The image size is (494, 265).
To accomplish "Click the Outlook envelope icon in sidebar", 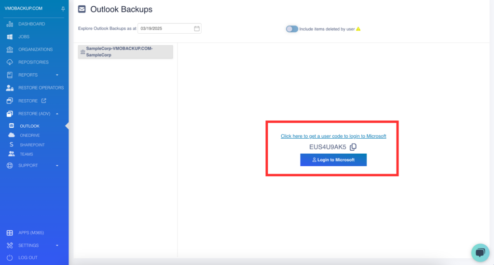I will point(12,126).
